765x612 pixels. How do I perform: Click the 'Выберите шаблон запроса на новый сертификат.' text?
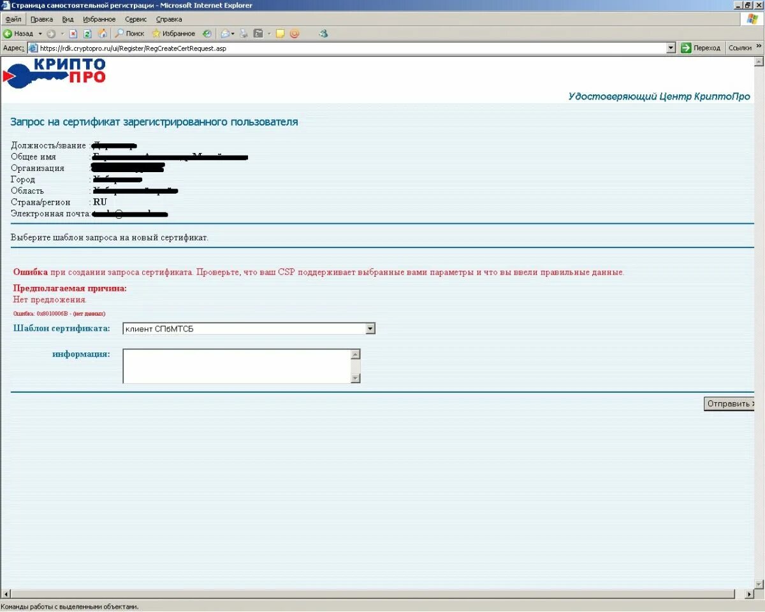coord(110,238)
